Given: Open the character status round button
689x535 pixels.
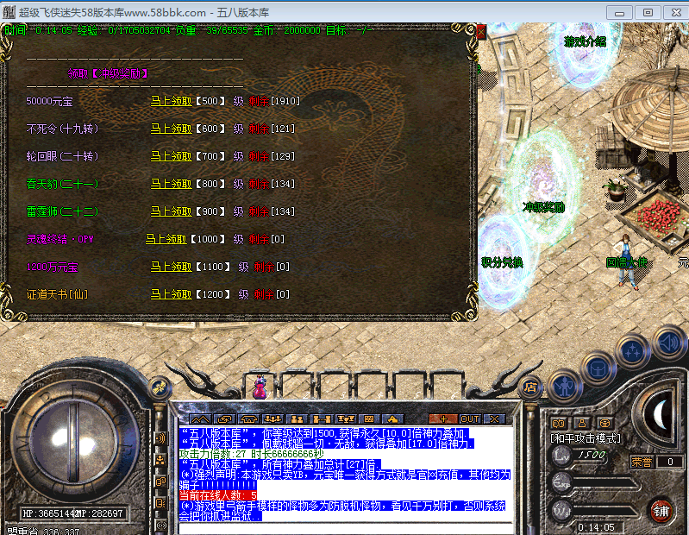Looking at the screenshot, I should [564, 387].
